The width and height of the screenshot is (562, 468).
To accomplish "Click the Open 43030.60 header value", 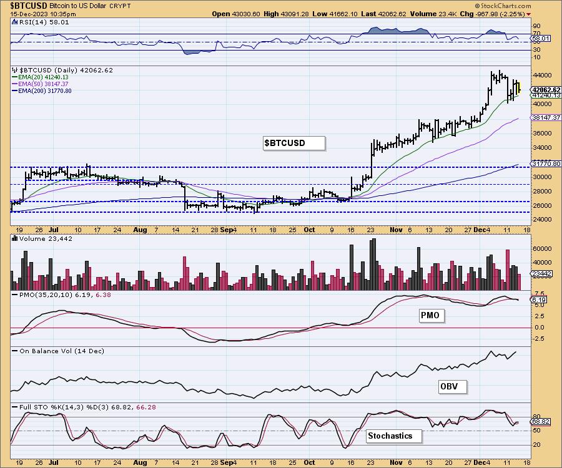I will [x=236, y=14].
